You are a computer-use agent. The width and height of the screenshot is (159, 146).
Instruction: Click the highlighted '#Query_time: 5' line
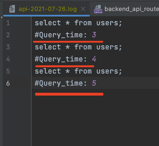[x=95, y=83]
